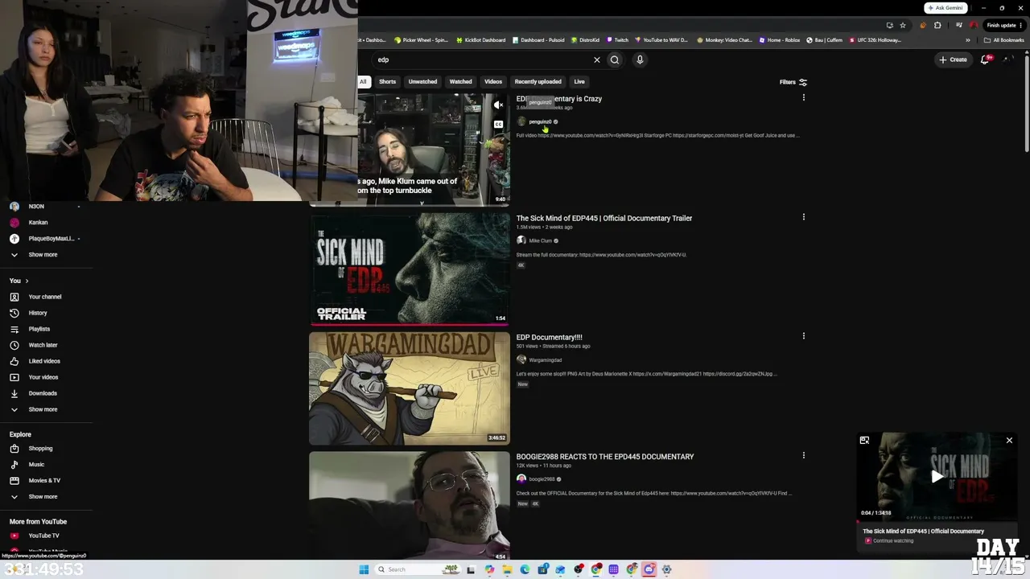Seek on the Sick Mind trailer progress bar
The image size is (1030, 579).
(410, 325)
